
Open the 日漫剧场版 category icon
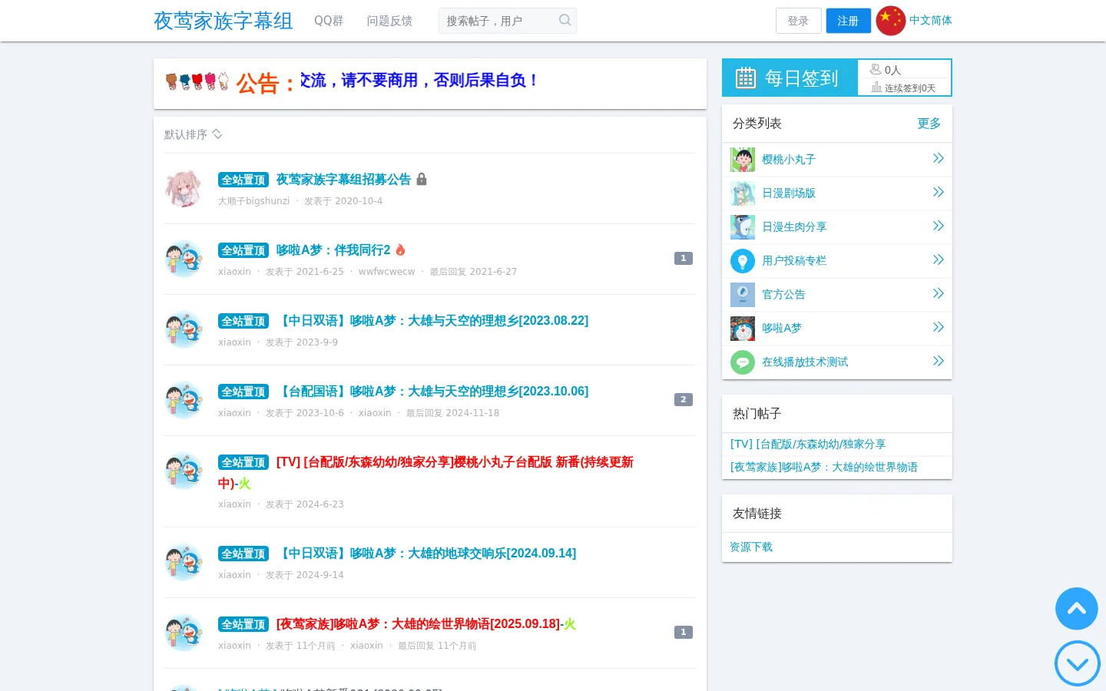tap(743, 193)
